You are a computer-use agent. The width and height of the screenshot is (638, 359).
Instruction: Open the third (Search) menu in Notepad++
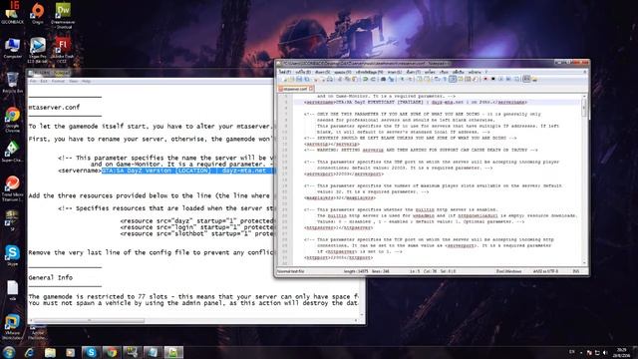tap(322, 72)
